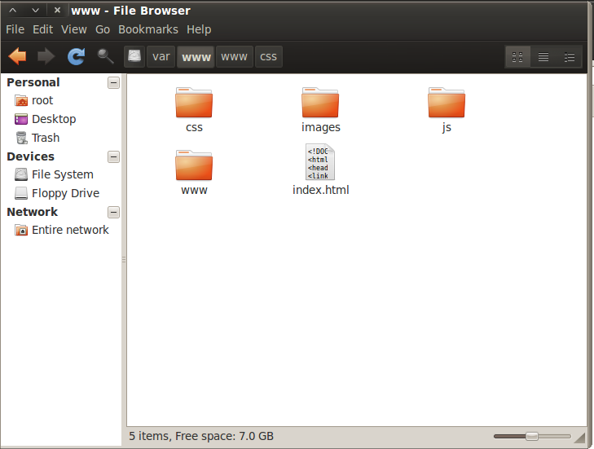Viewport: 594px width, 449px height.
Task: Go to the second www path button
Action: [234, 57]
